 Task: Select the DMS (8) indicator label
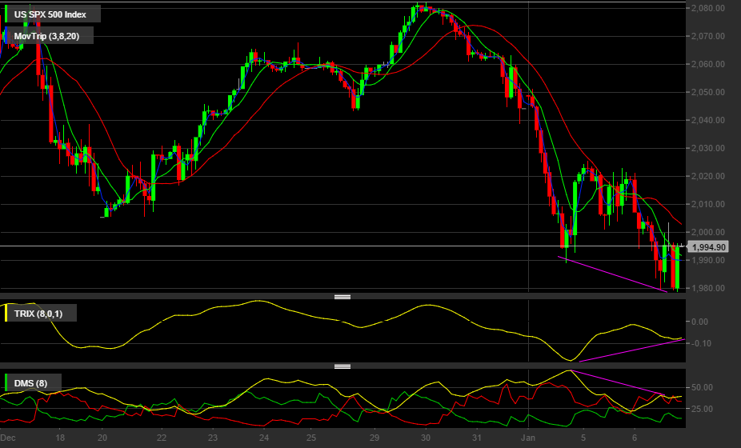click(30, 383)
